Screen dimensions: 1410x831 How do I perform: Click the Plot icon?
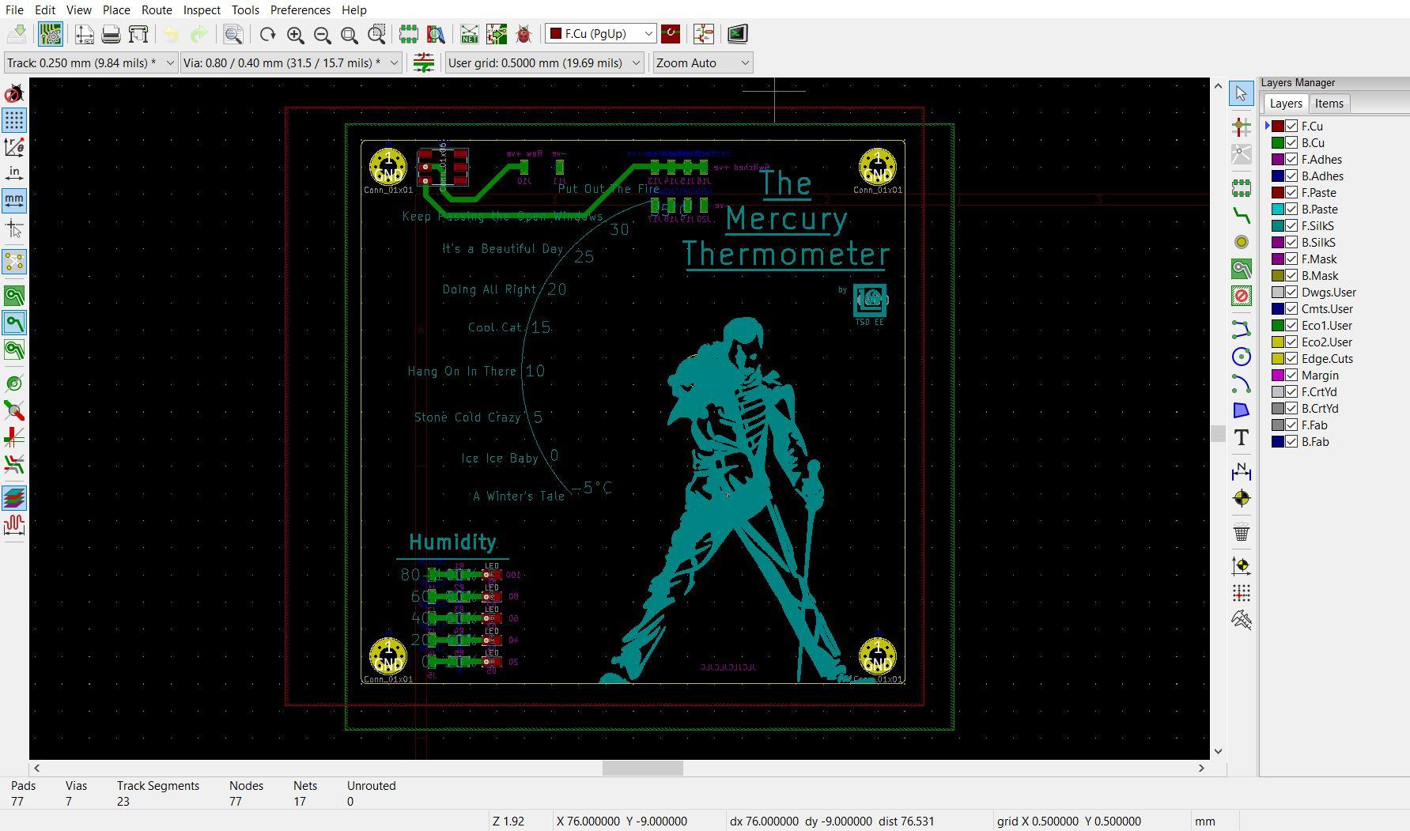(x=138, y=34)
